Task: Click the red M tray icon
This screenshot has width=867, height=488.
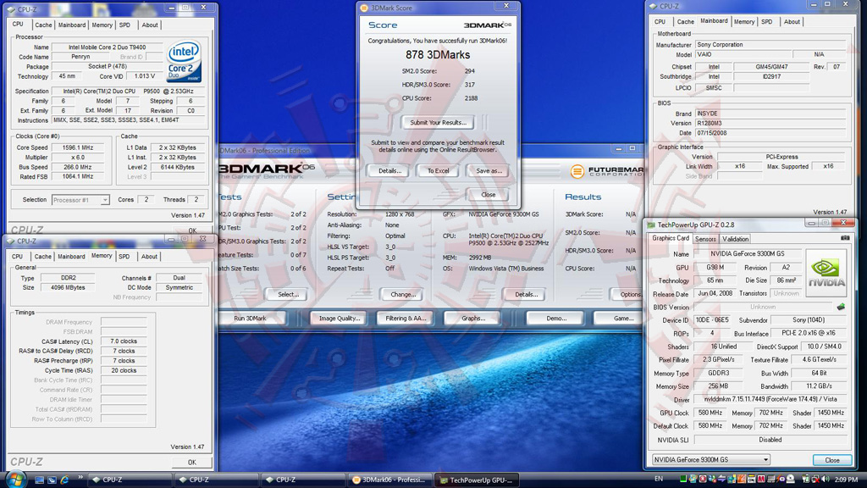Action: pyautogui.click(x=761, y=480)
